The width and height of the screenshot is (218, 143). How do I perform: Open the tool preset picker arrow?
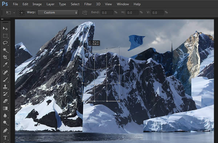[x=14, y=13]
